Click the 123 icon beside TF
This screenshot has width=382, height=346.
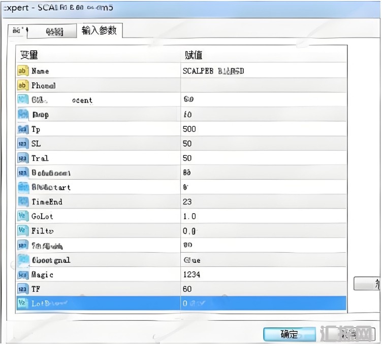tap(23, 289)
